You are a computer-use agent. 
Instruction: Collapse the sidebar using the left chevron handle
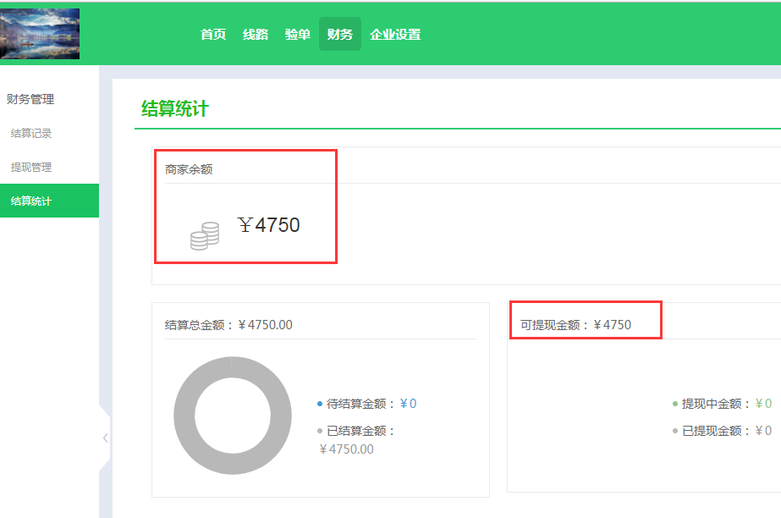(x=105, y=438)
